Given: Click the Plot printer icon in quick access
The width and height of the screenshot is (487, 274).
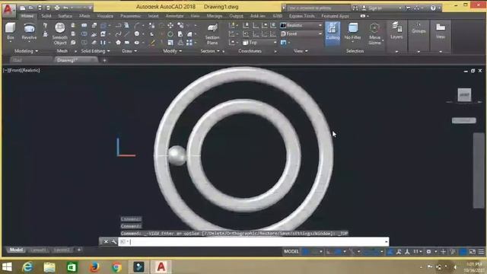Looking at the screenshot, I should (57, 8).
